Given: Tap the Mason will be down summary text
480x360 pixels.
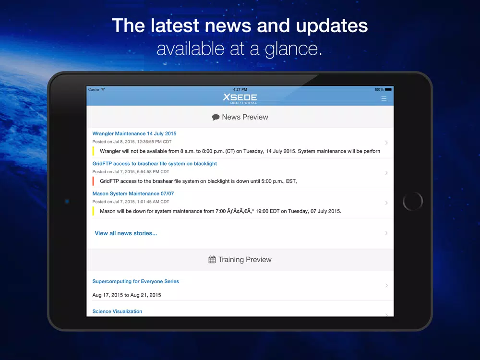Looking at the screenshot, I should [x=220, y=211].
